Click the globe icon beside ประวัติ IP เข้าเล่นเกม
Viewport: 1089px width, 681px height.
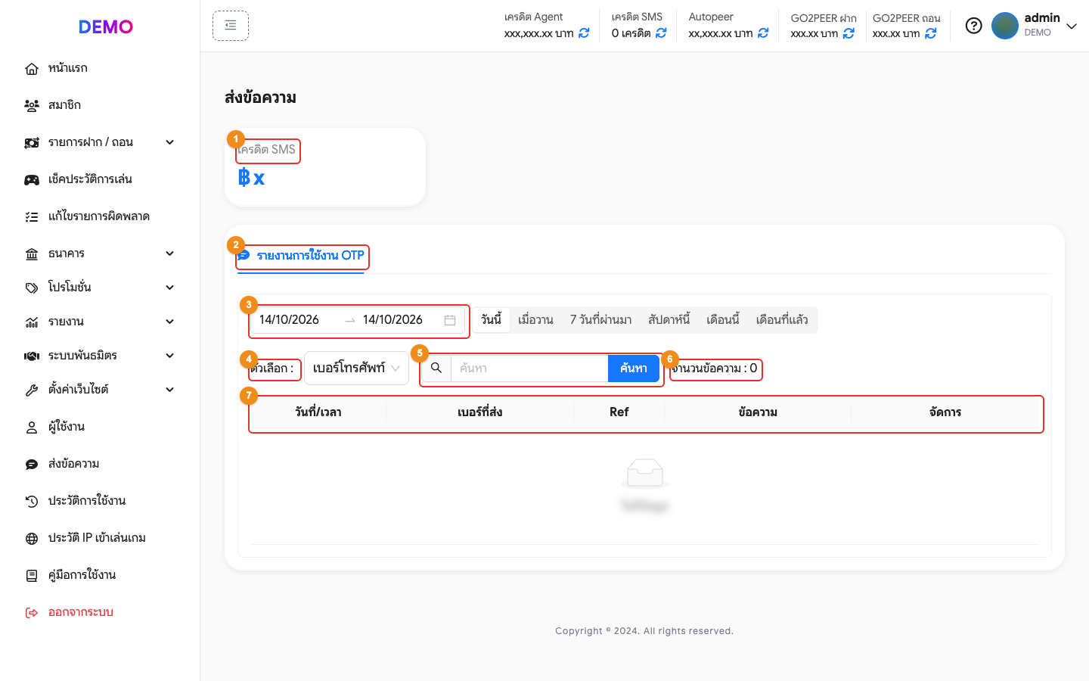(x=32, y=539)
